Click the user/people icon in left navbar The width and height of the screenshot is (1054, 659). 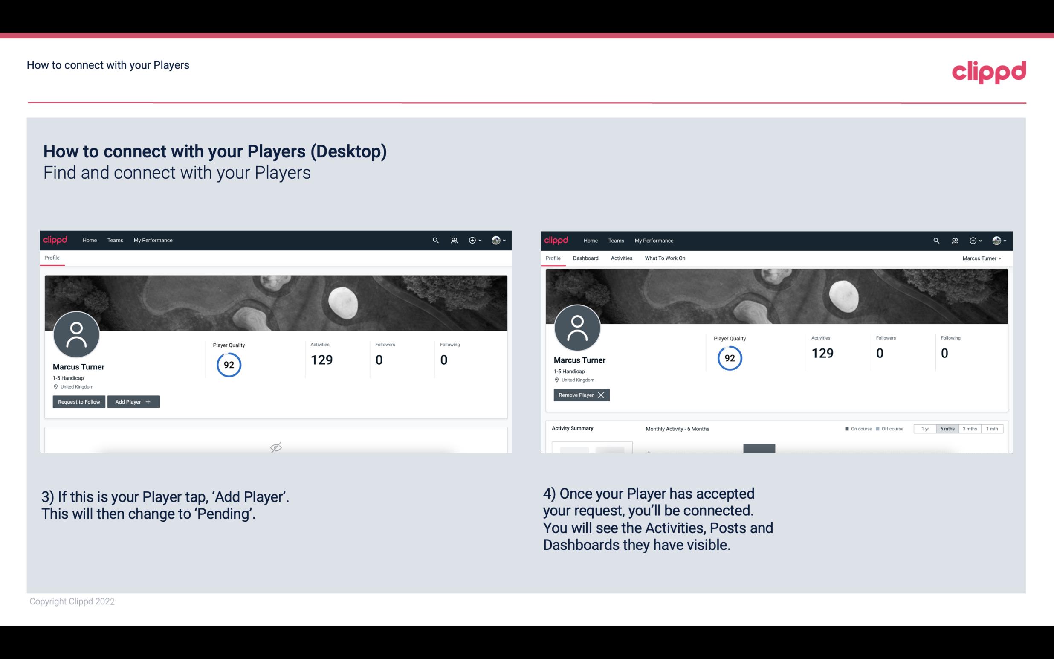click(453, 240)
